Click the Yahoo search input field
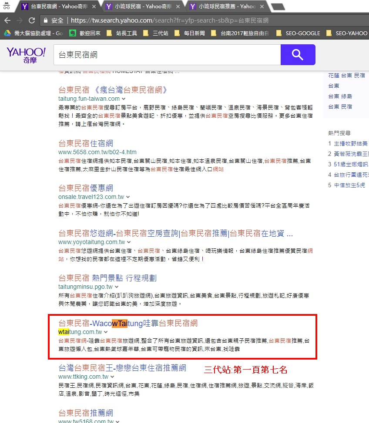369x423 pixels. point(167,55)
